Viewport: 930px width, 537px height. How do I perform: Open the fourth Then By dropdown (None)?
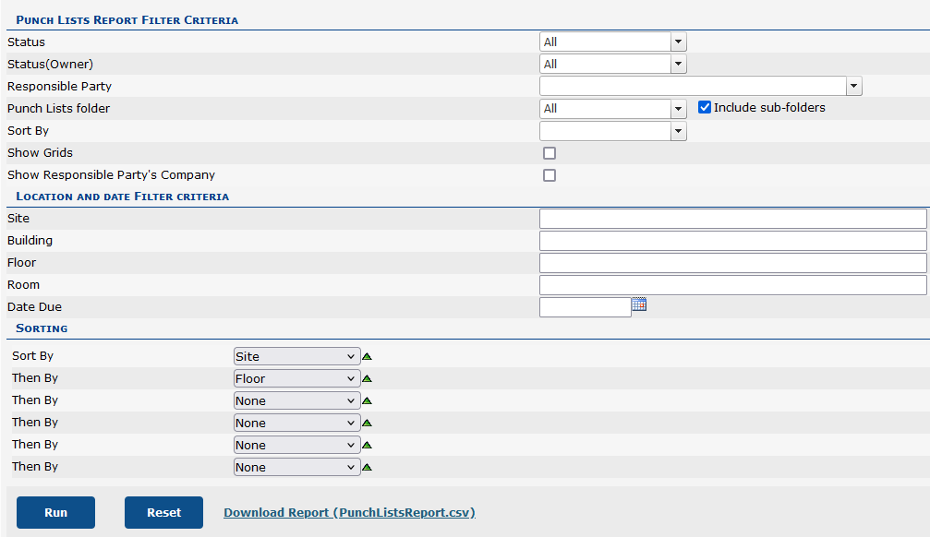[x=297, y=445]
